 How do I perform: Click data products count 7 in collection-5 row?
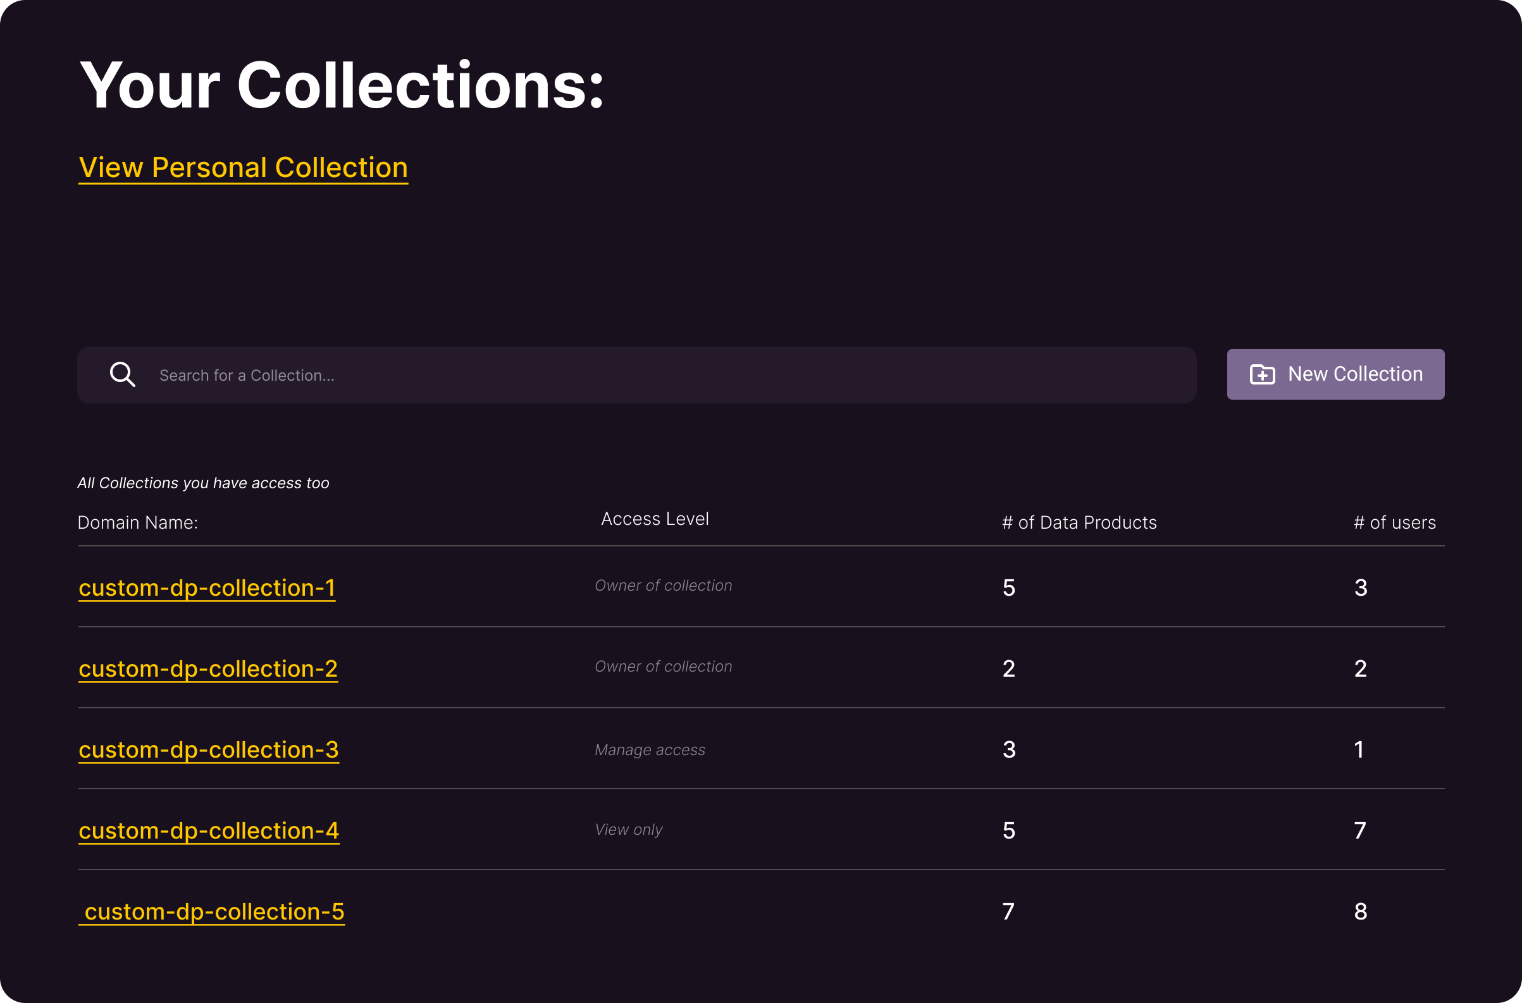tap(1008, 911)
